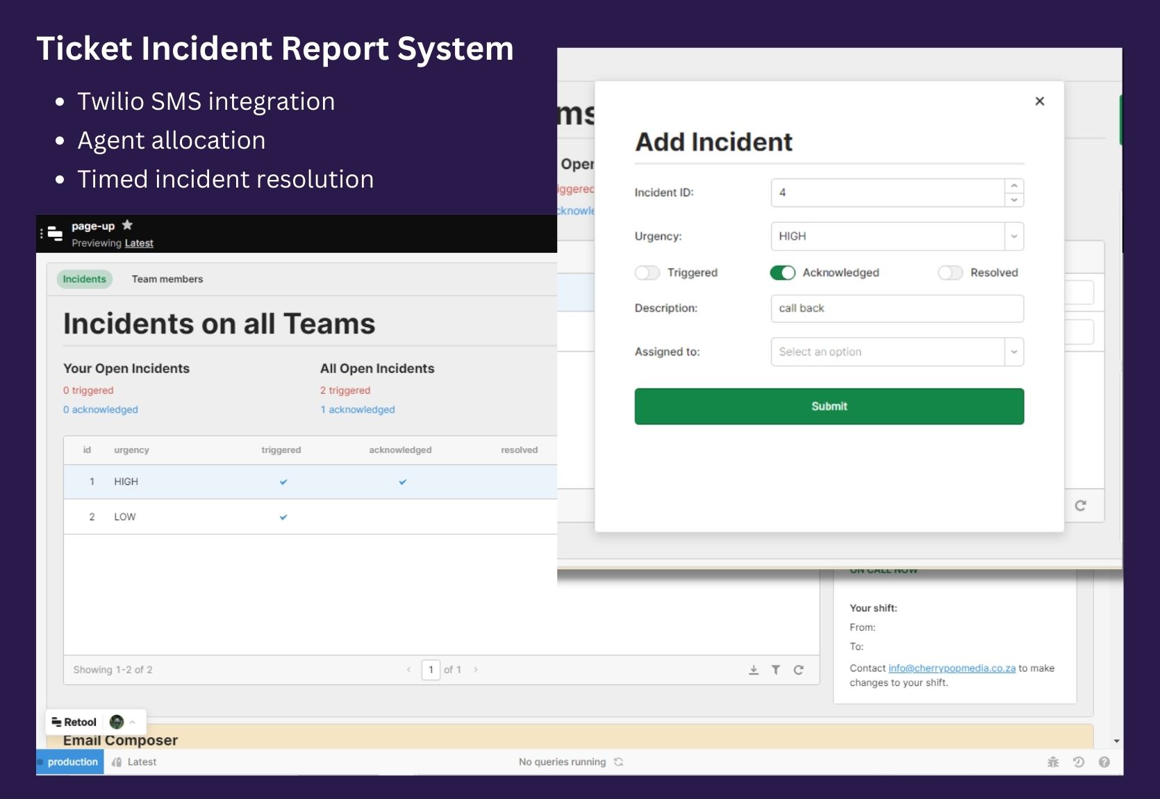Expand the Assigned to select option dropdown
The width and height of the screenshot is (1160, 799).
(x=897, y=352)
